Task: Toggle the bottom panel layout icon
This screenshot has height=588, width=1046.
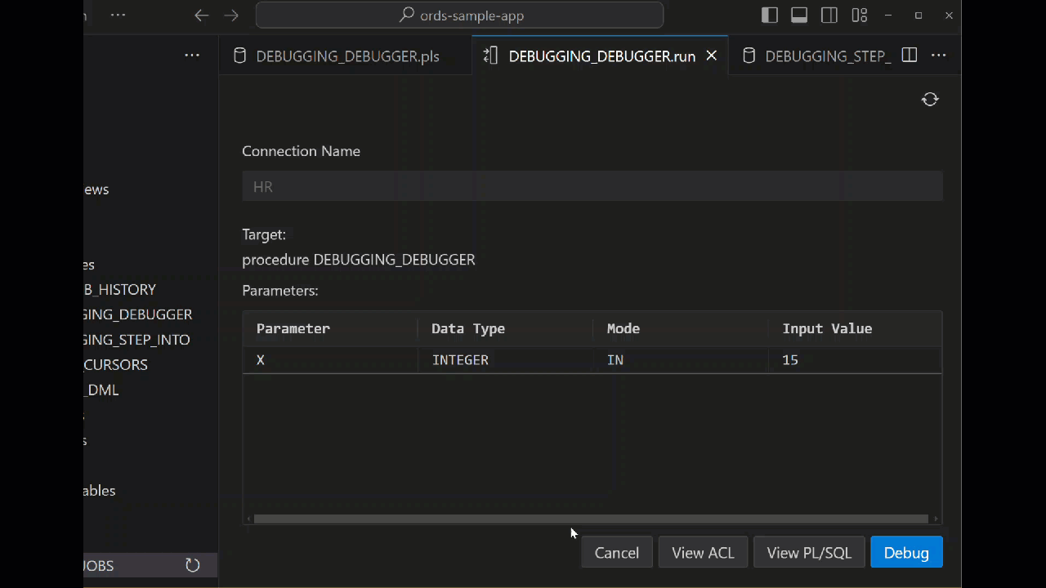Action: 799,16
